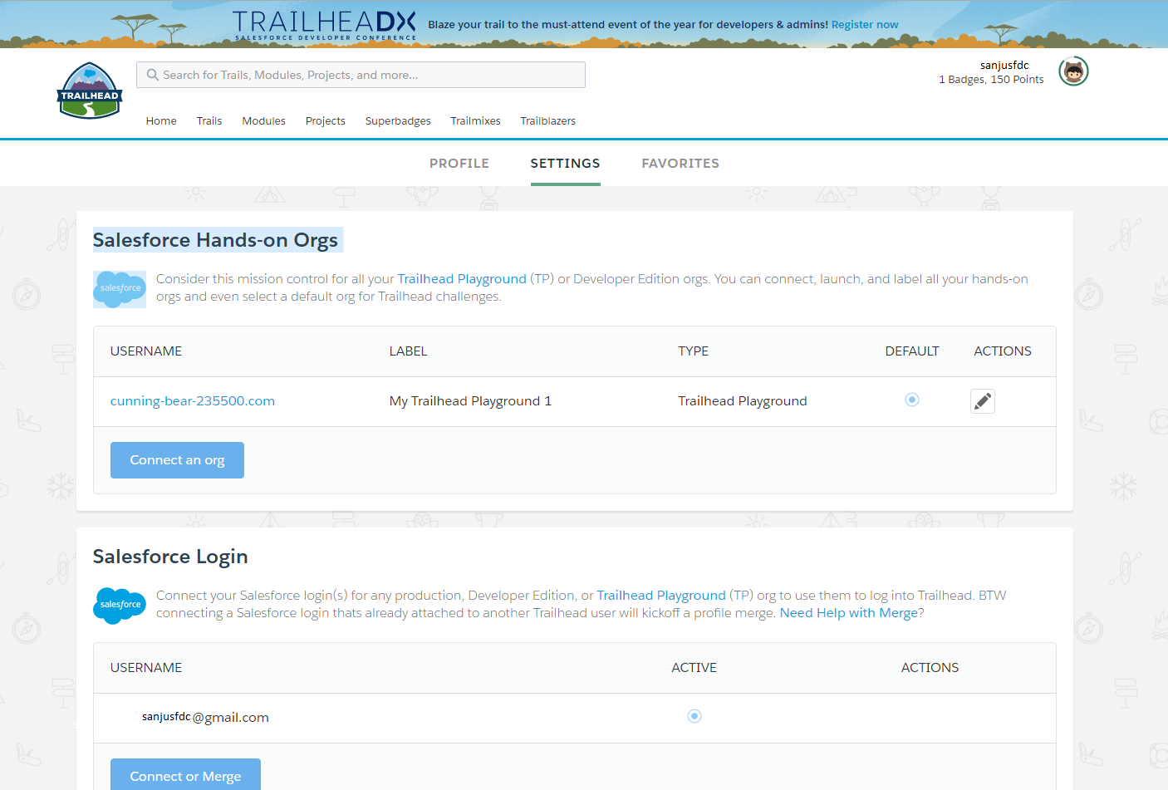Select the Default radio for My Trailhead Playground 1
This screenshot has width=1168, height=790.
pos(911,400)
